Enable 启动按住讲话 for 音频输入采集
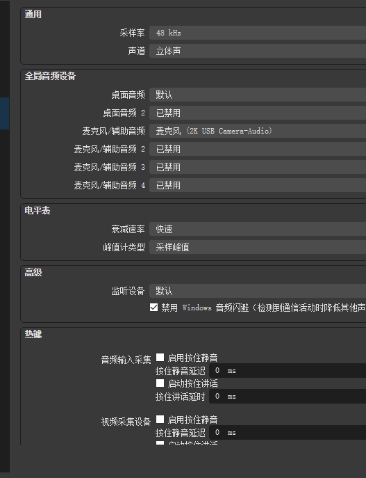366x478 pixels. 160,383
